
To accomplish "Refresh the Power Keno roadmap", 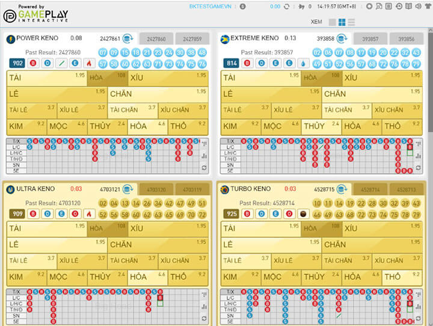I will tap(204, 168).
